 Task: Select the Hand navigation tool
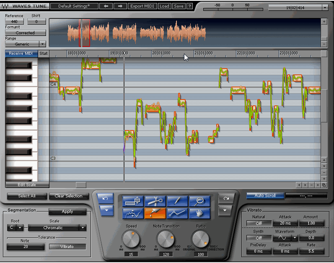click(199, 214)
